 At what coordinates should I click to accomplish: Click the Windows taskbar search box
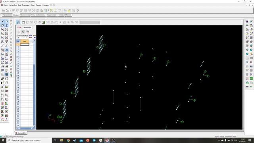pyautogui.click(x=29, y=140)
